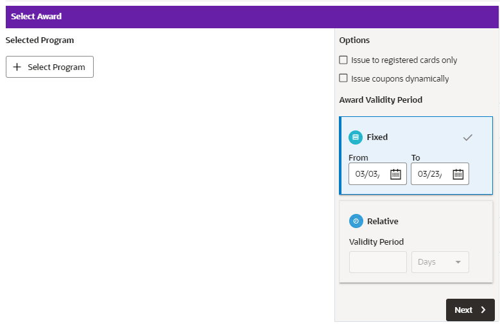The width and height of the screenshot is (500, 327).
Task: Click the To label
Action: coord(415,157)
